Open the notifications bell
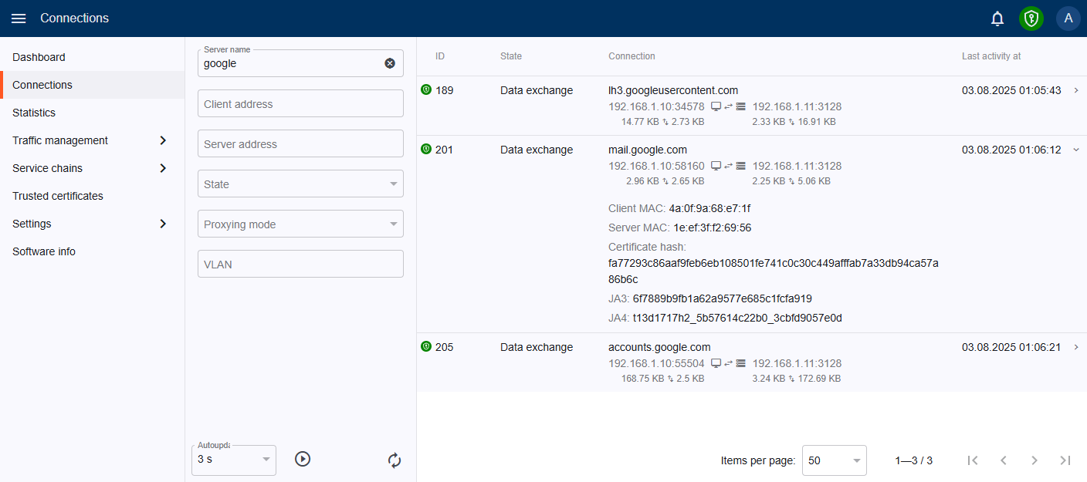The height and width of the screenshot is (482, 1087). point(997,19)
